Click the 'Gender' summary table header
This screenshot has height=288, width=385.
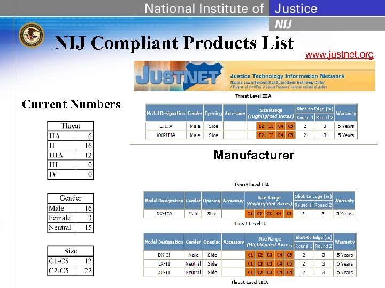click(x=70, y=198)
